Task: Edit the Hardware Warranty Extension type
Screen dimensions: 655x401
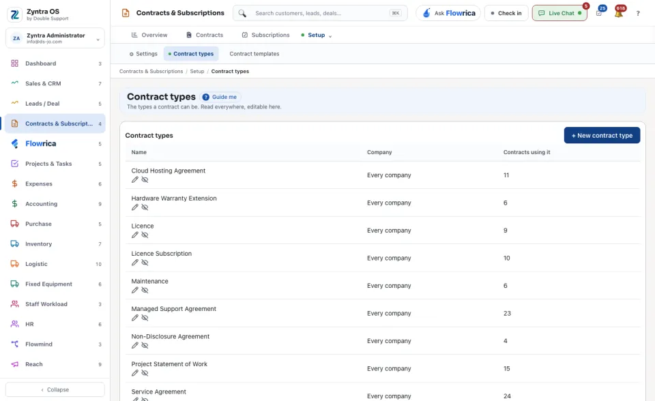Action: point(135,207)
